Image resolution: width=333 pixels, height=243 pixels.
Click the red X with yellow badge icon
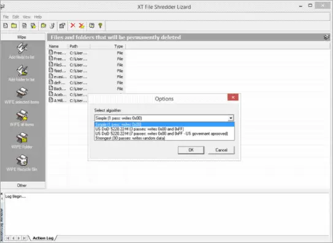(82, 26)
